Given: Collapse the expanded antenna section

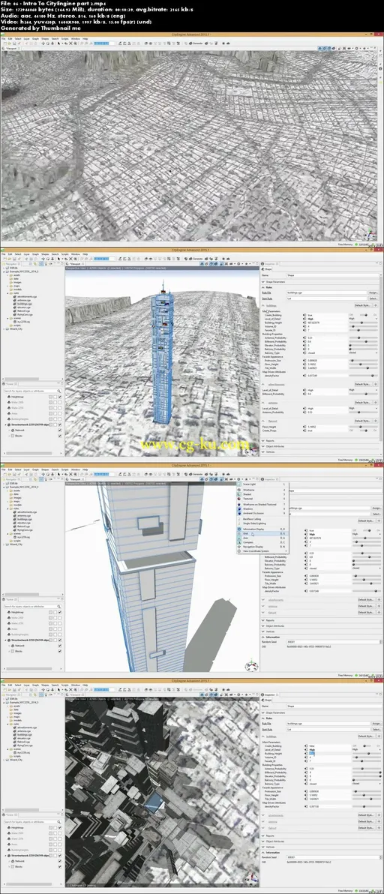Looking at the screenshot, I should click(263, 403).
